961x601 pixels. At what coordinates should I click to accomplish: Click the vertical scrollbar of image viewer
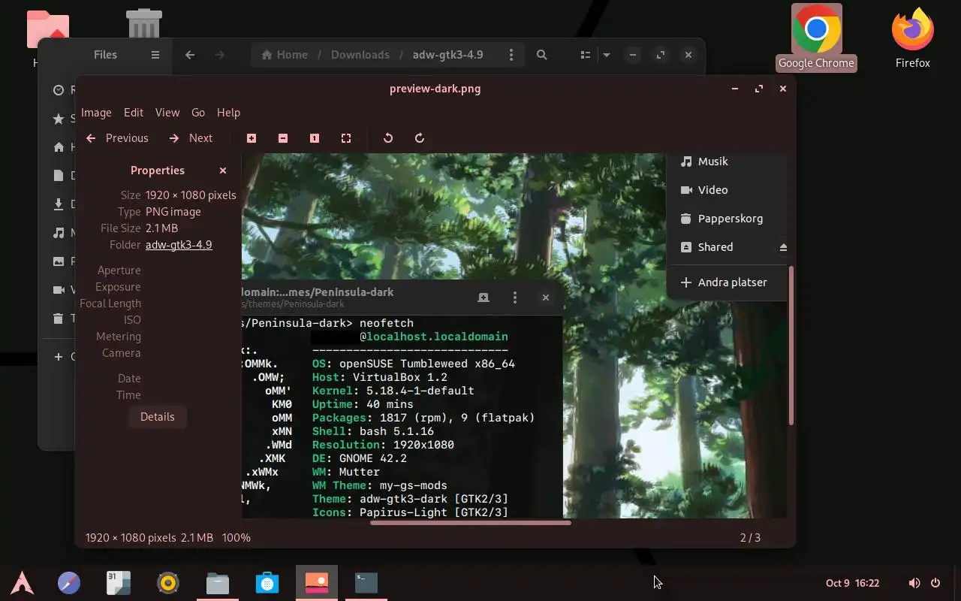pyautogui.click(x=791, y=345)
